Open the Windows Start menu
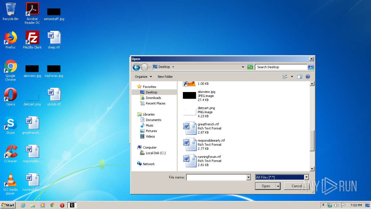Screen dimensions: 371x209 8,205
